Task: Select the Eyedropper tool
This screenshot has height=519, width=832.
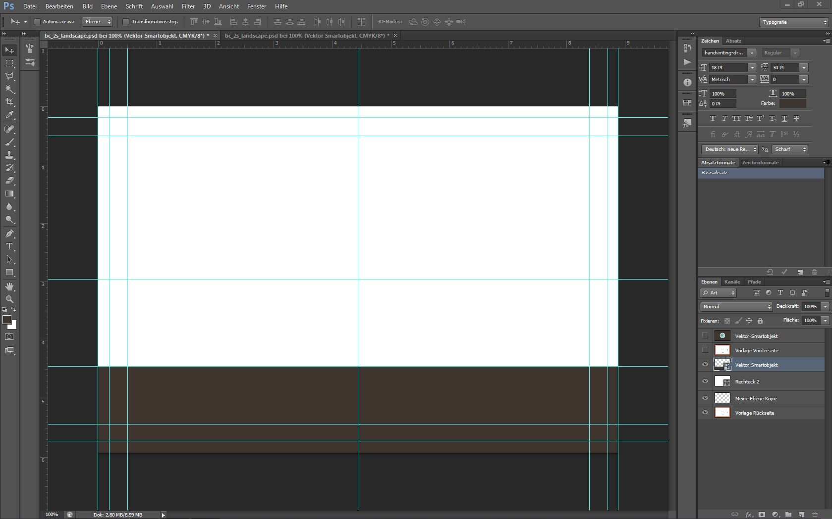Action: [9, 115]
